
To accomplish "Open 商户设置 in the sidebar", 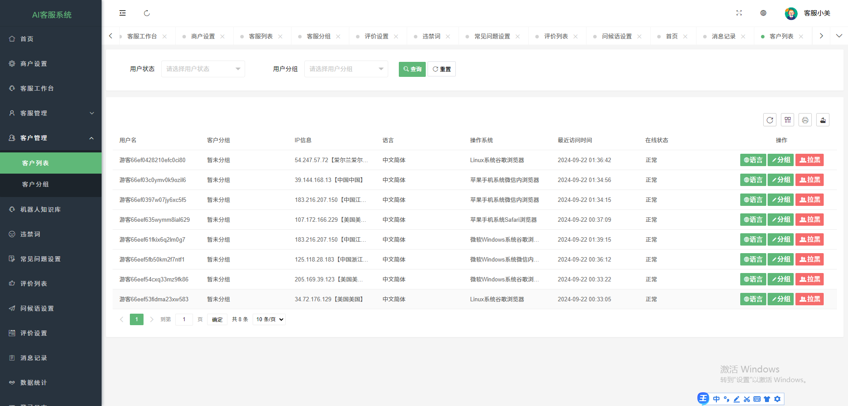I will click(x=51, y=64).
